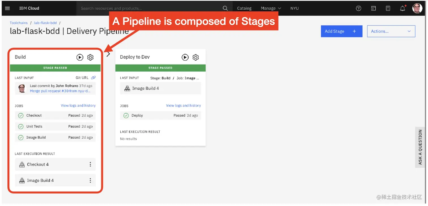
Task: Click the Image Build 4 input text
Action: click(x=145, y=88)
